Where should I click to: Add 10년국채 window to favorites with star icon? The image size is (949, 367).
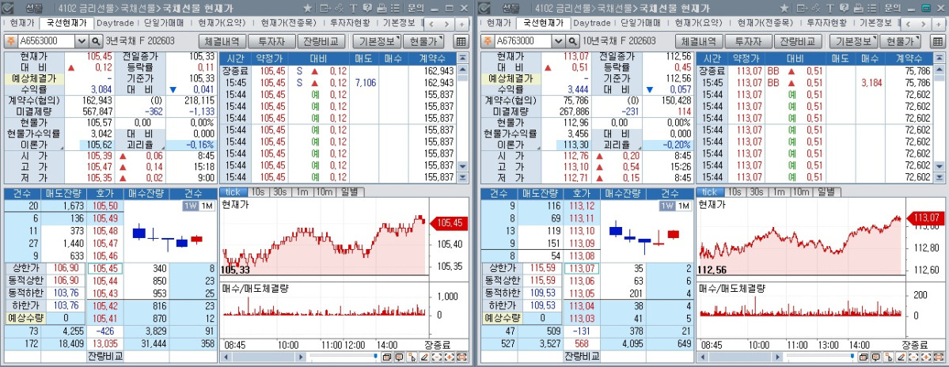(784, 9)
